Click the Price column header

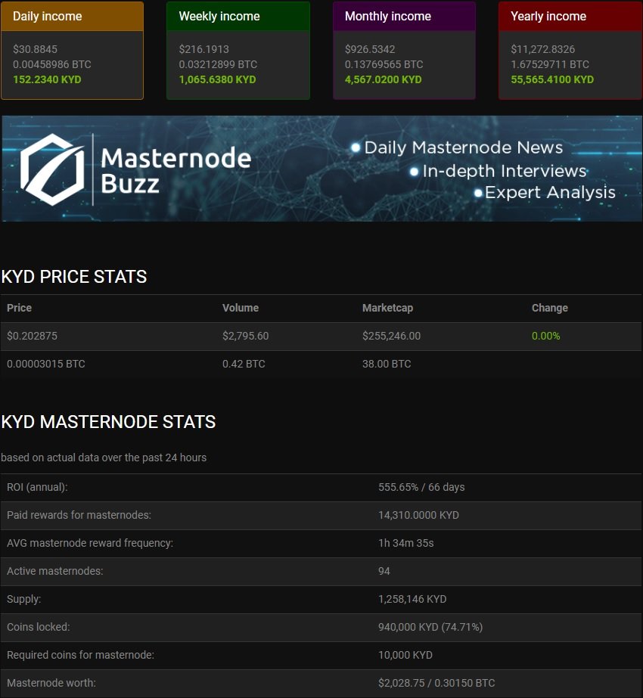pos(19,308)
